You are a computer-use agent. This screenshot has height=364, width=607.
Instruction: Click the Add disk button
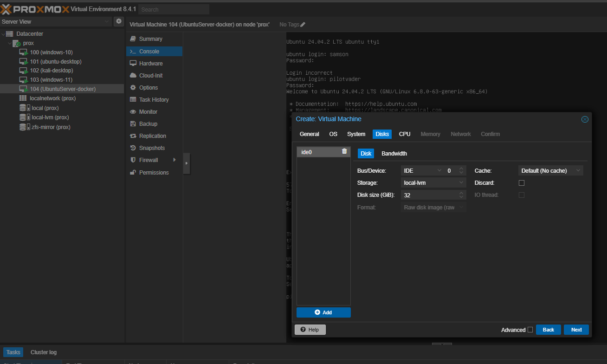click(323, 312)
